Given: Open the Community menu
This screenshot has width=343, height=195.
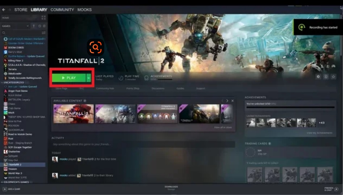Looking at the screenshot, I should click(62, 10).
